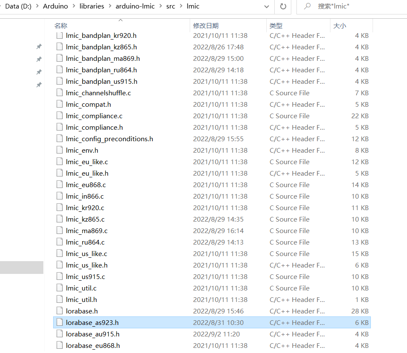This screenshot has height=353, width=407.
Task: Select file icon of lmic_in866.c
Action: tap(60, 196)
